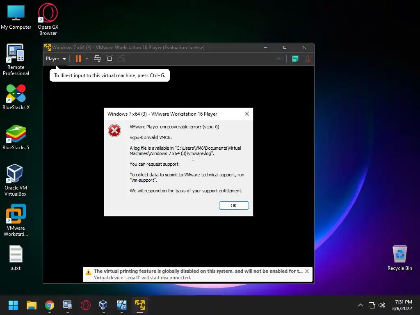Viewport: 420px width, 315px height.
Task: Select the a.txt file on the desktop
Action: [x=16, y=258]
